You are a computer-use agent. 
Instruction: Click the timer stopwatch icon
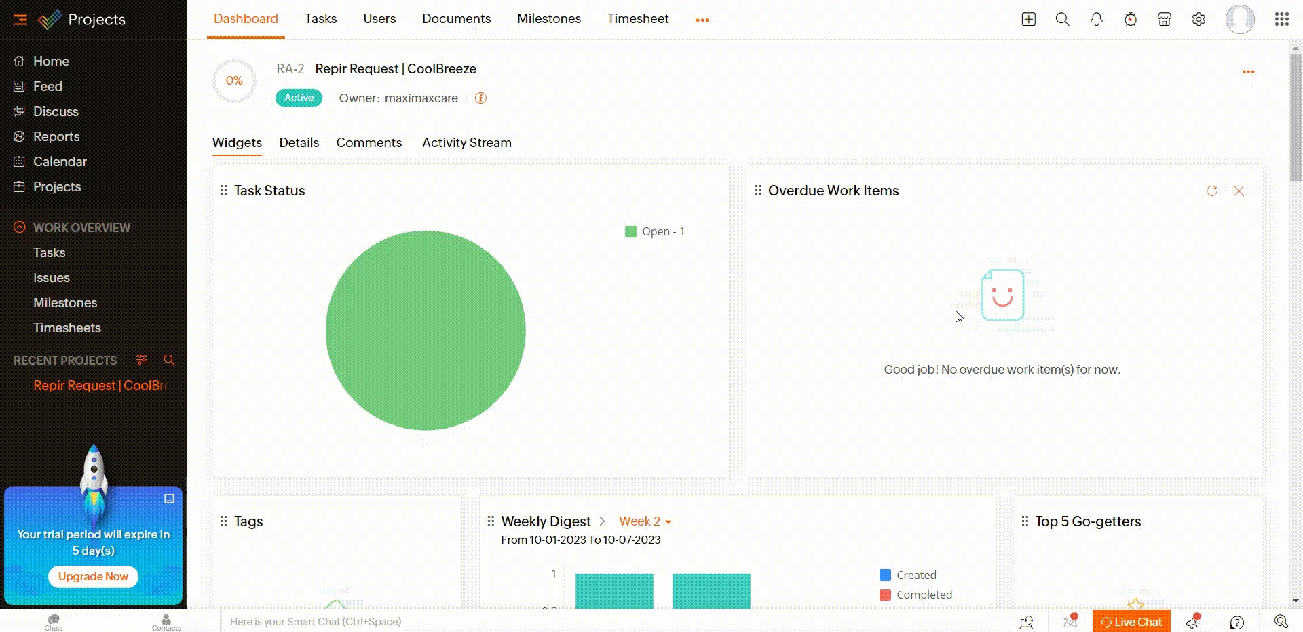click(x=1130, y=20)
